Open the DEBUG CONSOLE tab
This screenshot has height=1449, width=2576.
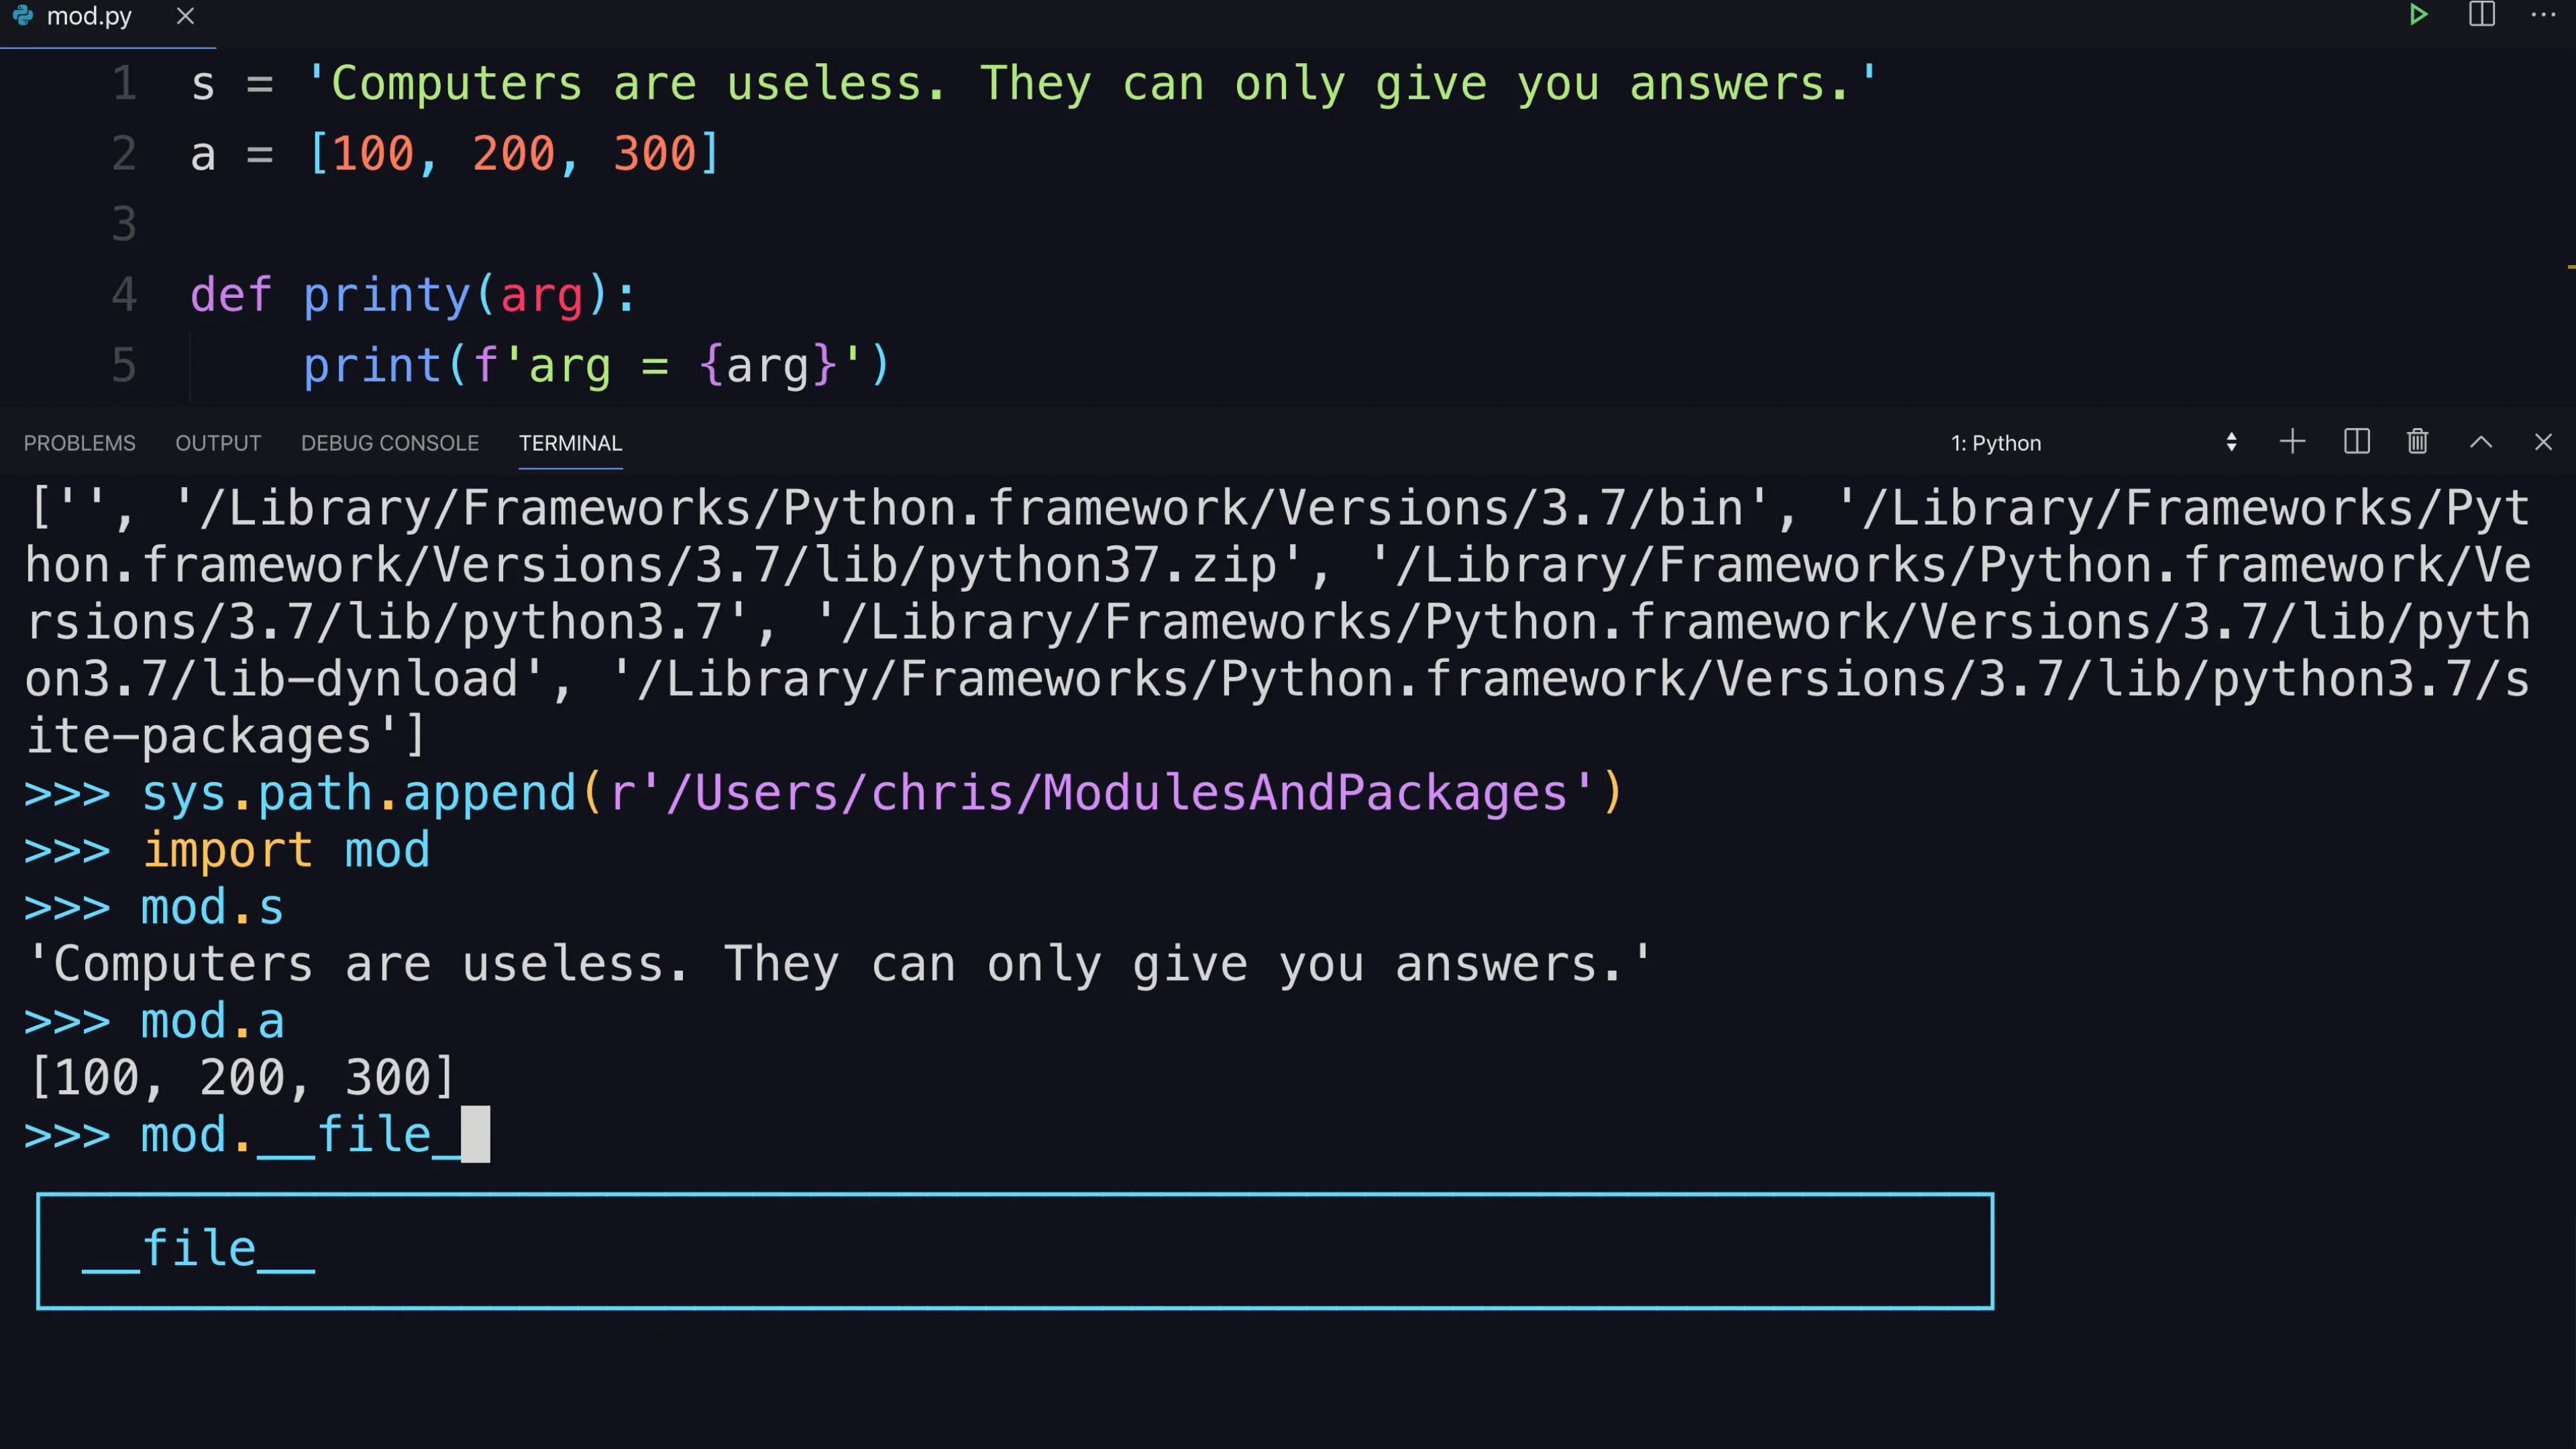[390, 443]
